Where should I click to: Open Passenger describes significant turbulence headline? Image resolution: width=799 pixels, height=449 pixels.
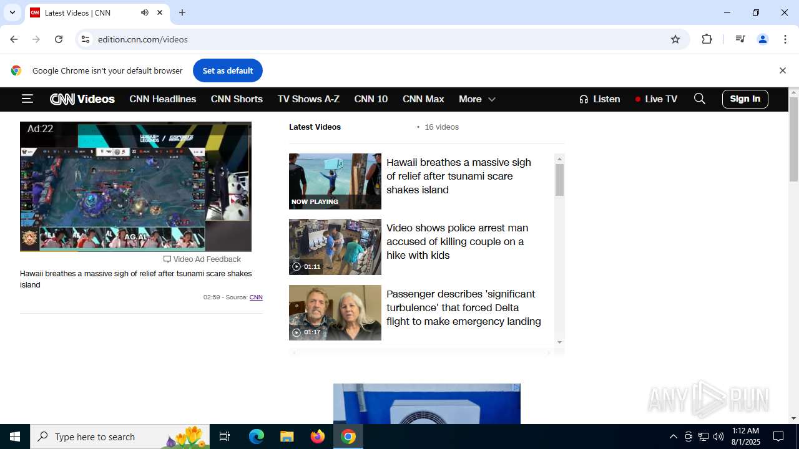point(464,307)
